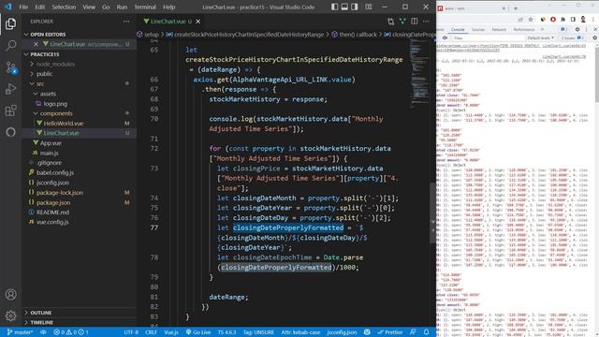The width and height of the screenshot is (599, 337).
Task: Close the LineChart.vue editor tab
Action: (197, 22)
